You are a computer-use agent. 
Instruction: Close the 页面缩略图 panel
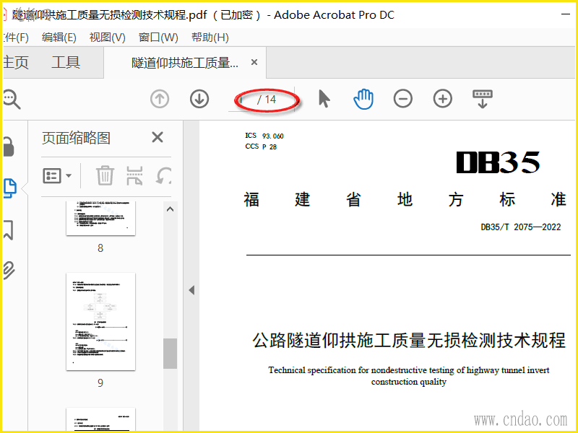point(158,137)
